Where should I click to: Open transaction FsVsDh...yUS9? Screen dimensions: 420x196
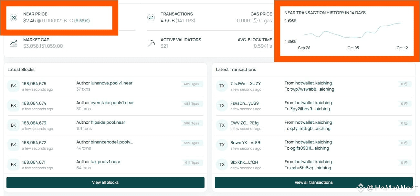pyautogui.click(x=245, y=103)
